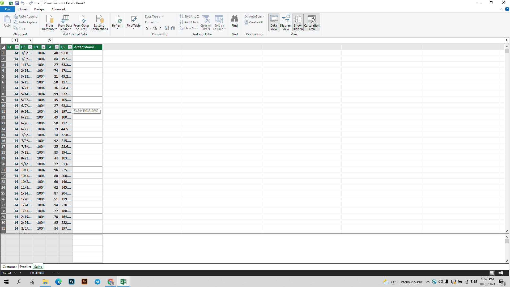Open the Customer sheet tab

(x=10, y=267)
